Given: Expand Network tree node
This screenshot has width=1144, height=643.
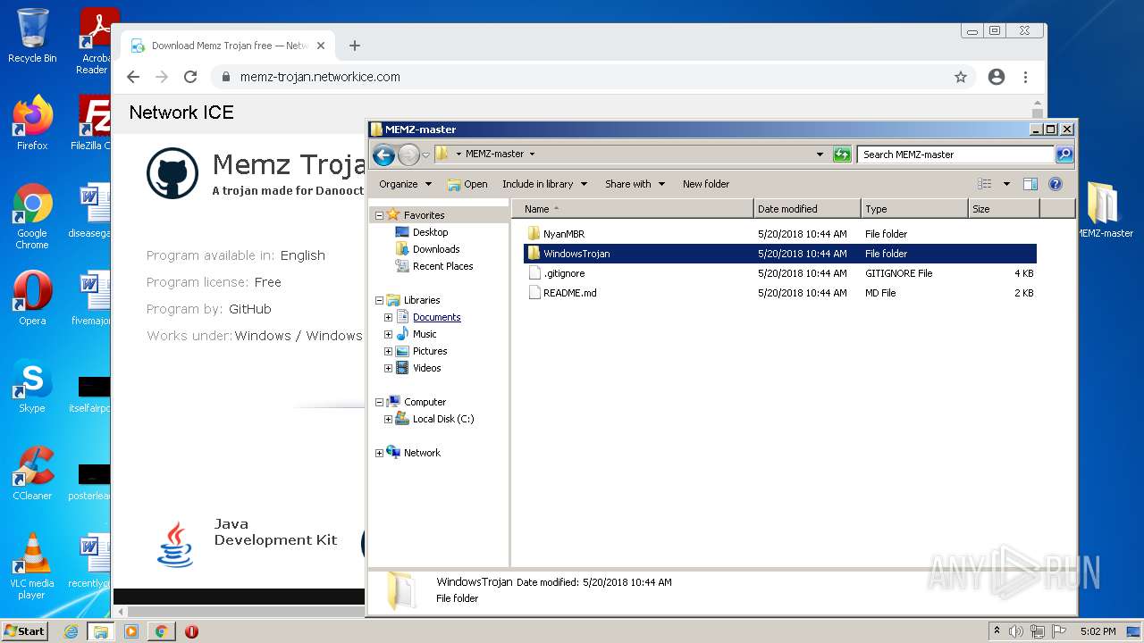Looking at the screenshot, I should click(x=379, y=453).
